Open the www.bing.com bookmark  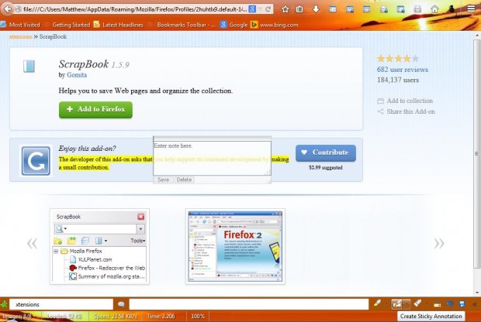coord(275,25)
